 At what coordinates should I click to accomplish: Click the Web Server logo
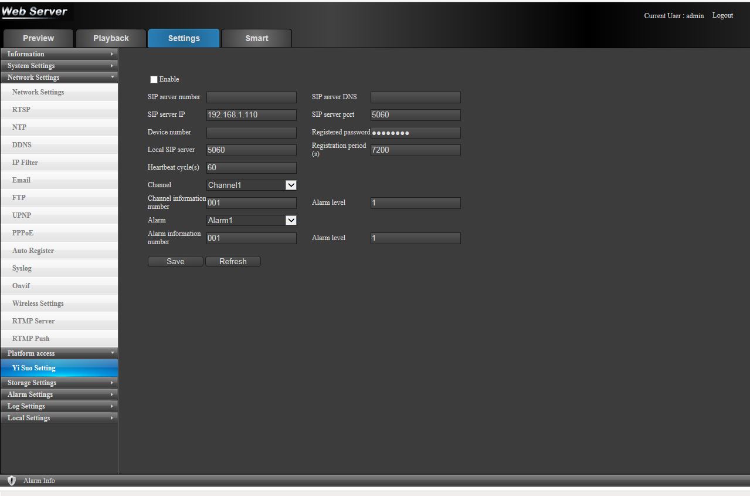point(35,12)
